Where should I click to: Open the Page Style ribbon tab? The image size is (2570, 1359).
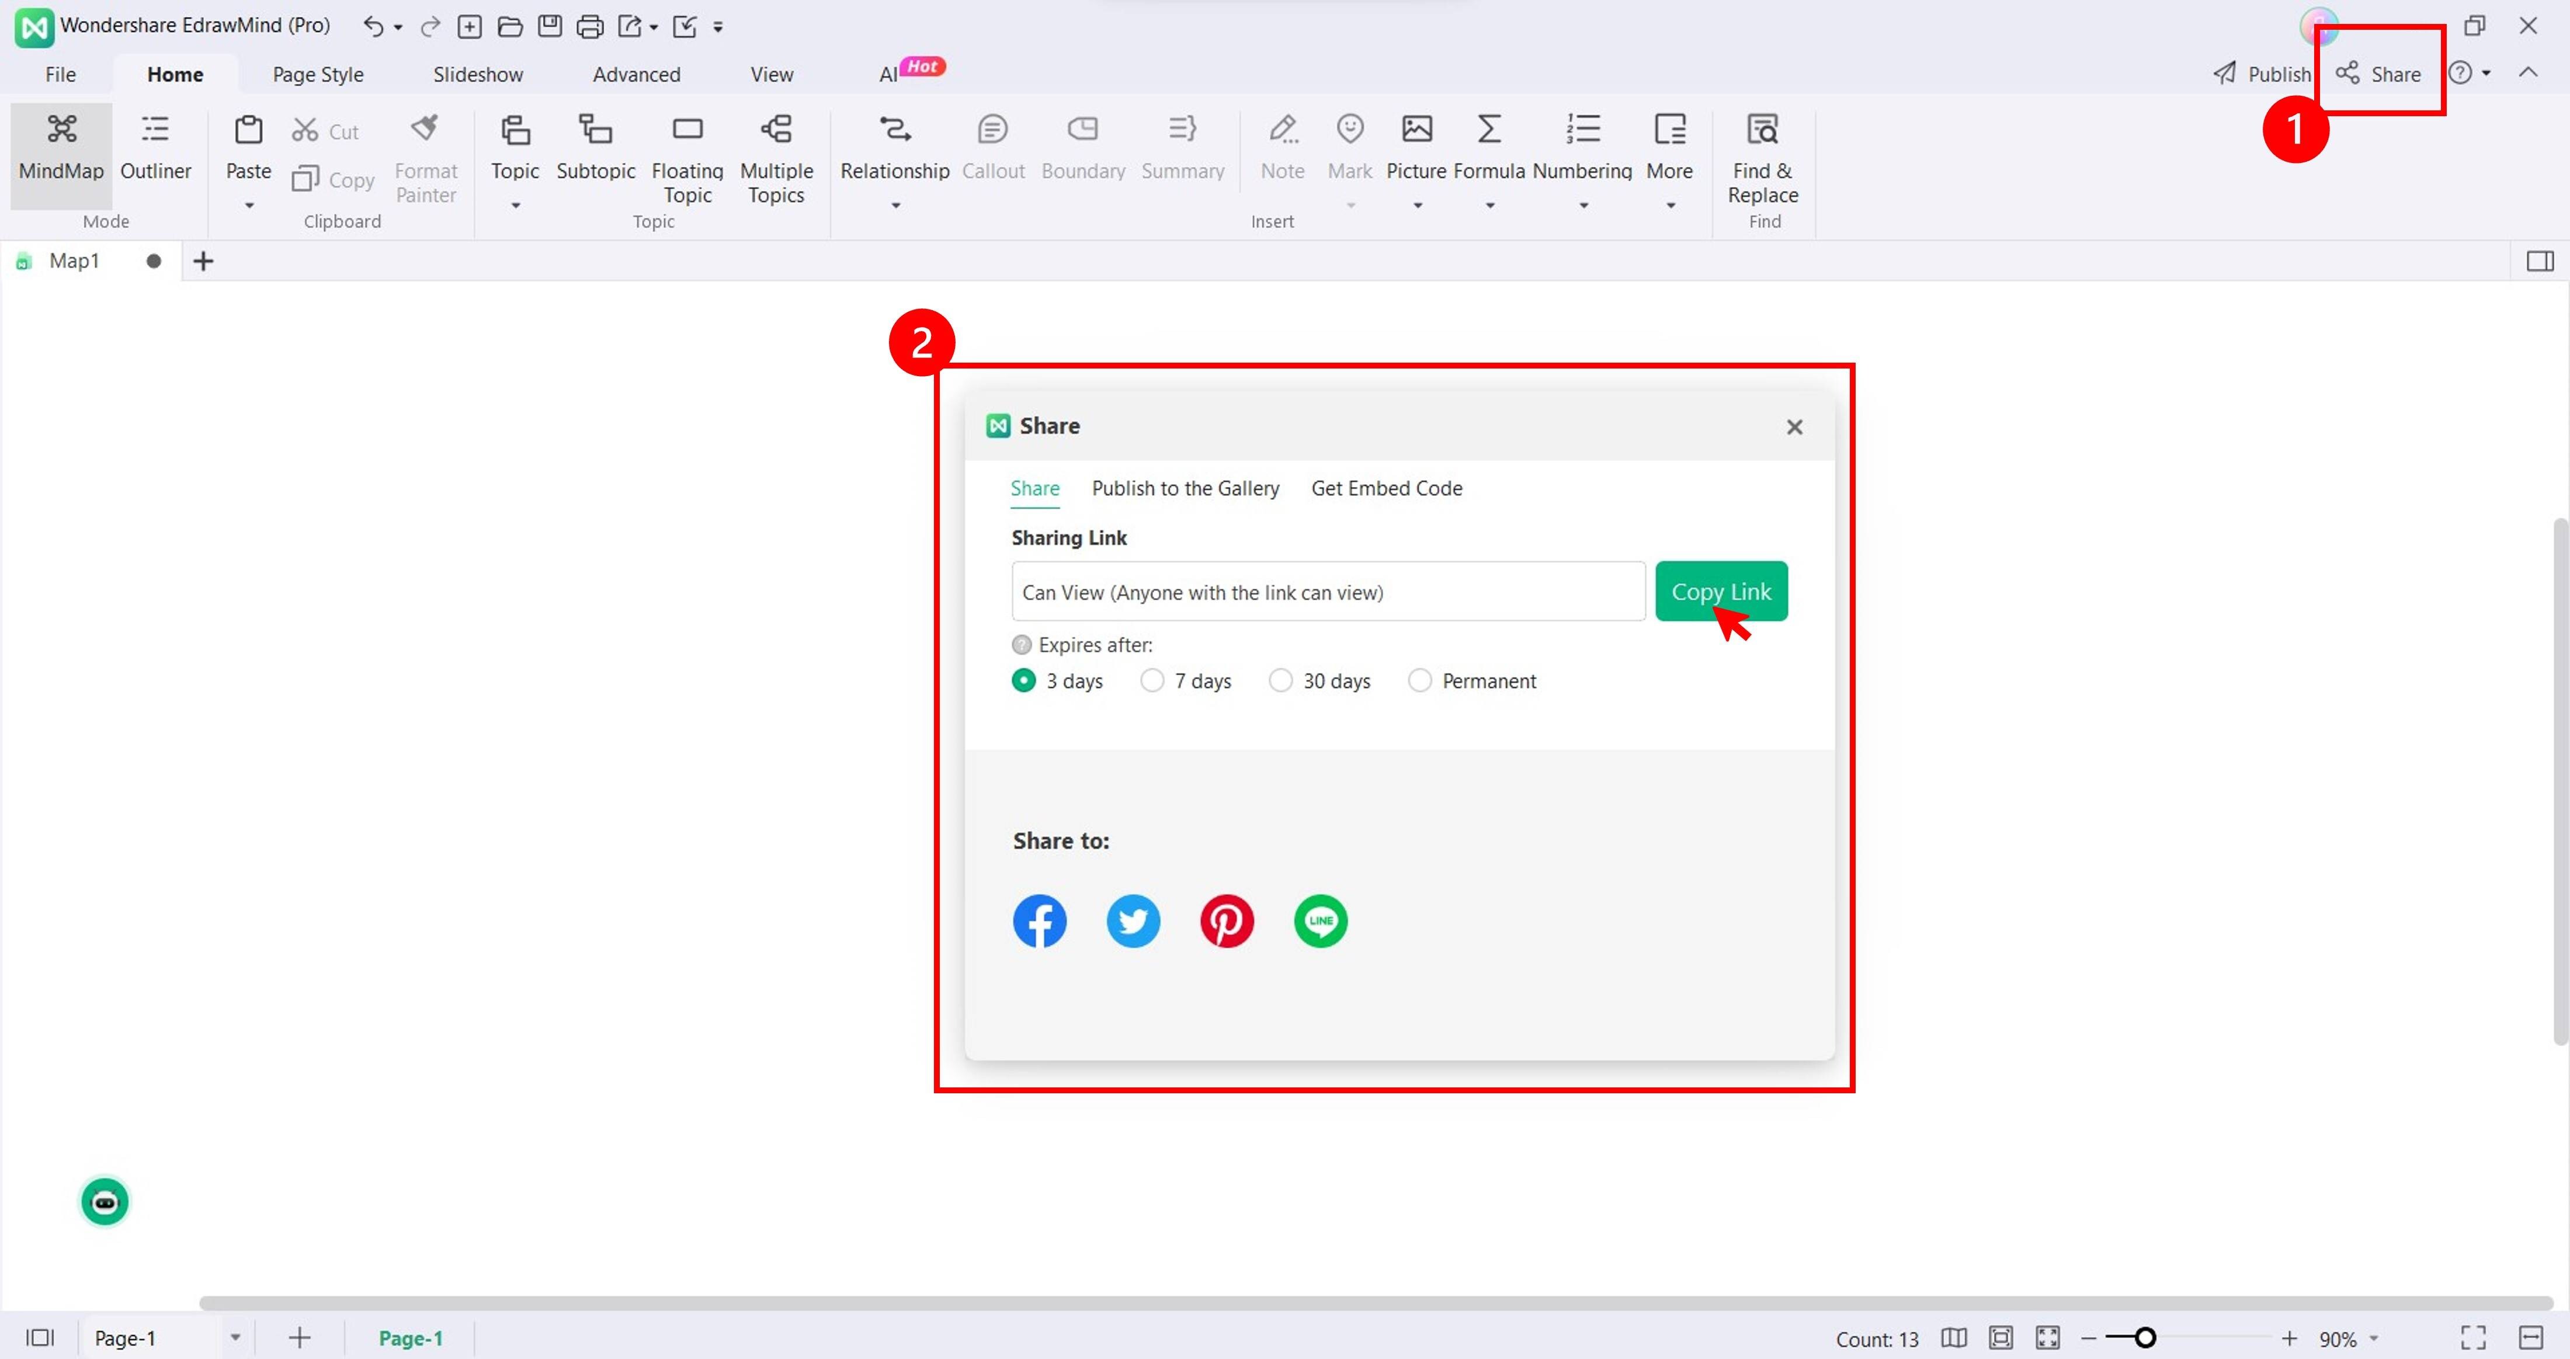point(317,74)
